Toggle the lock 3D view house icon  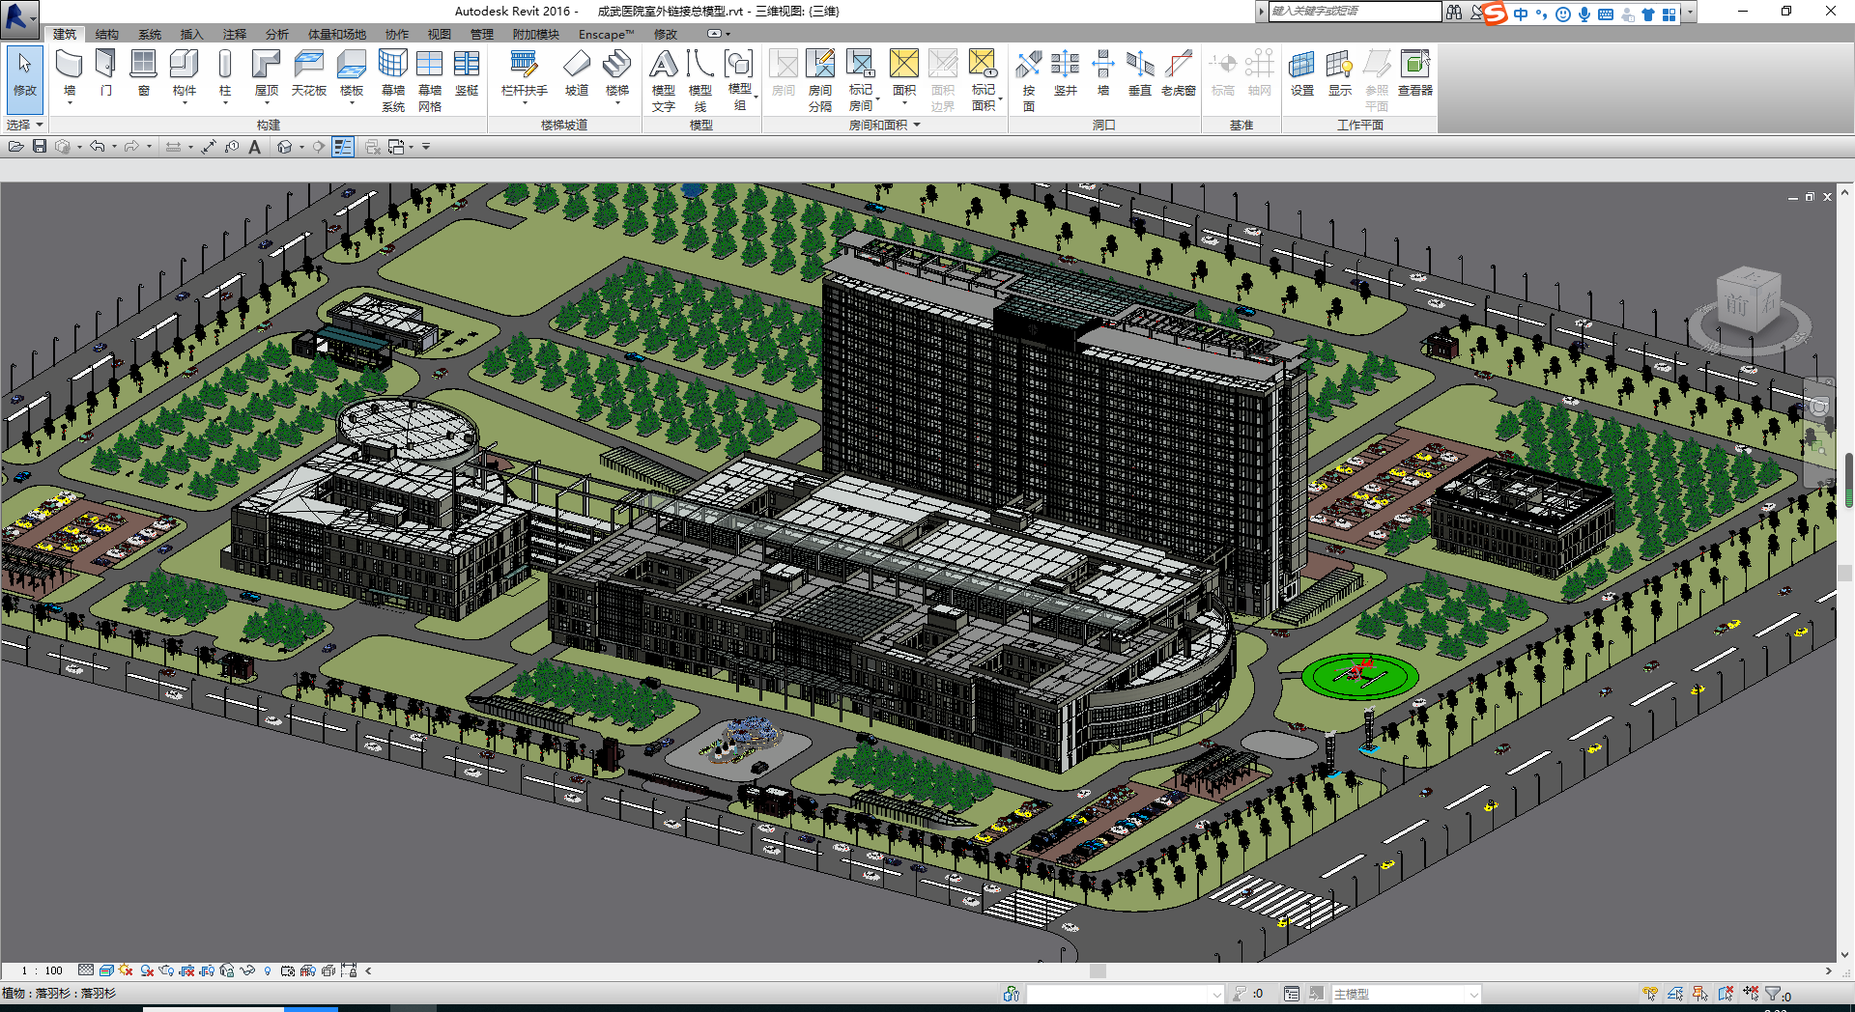(227, 970)
